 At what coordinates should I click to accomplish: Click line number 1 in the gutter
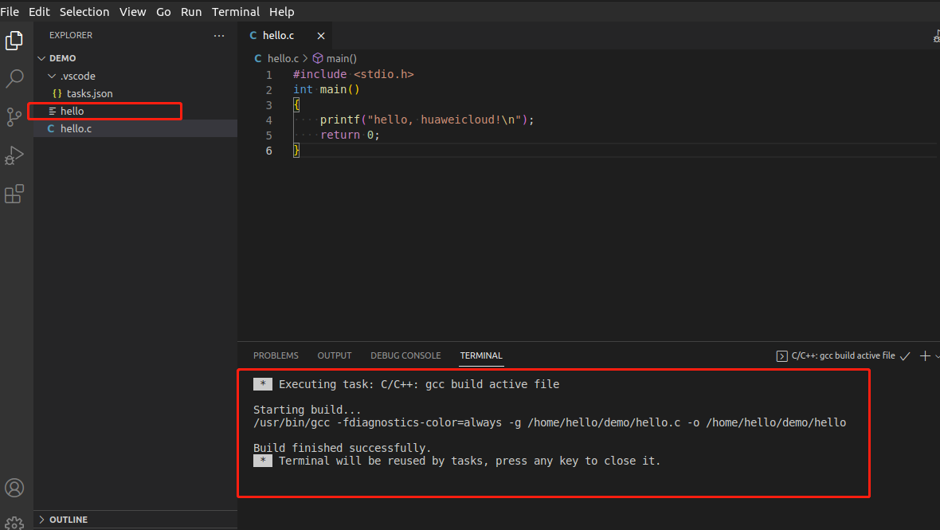click(x=268, y=75)
